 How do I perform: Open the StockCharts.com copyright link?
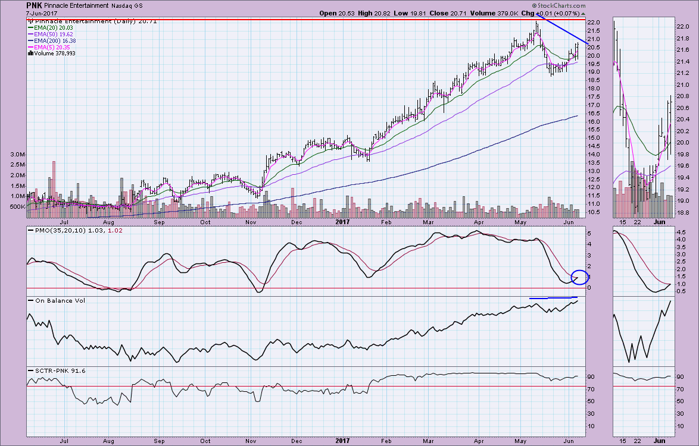(x=559, y=5)
